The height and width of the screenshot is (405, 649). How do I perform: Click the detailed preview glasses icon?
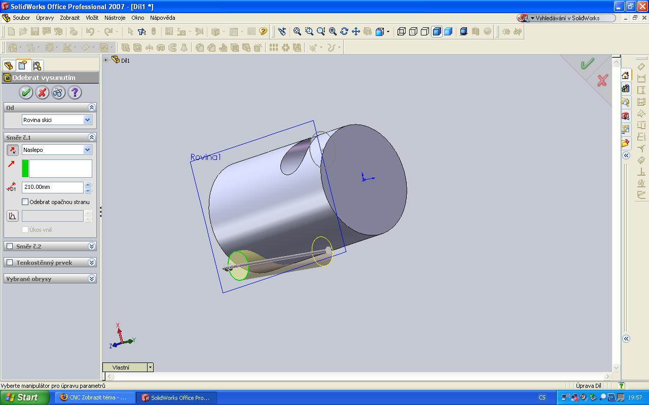58,92
